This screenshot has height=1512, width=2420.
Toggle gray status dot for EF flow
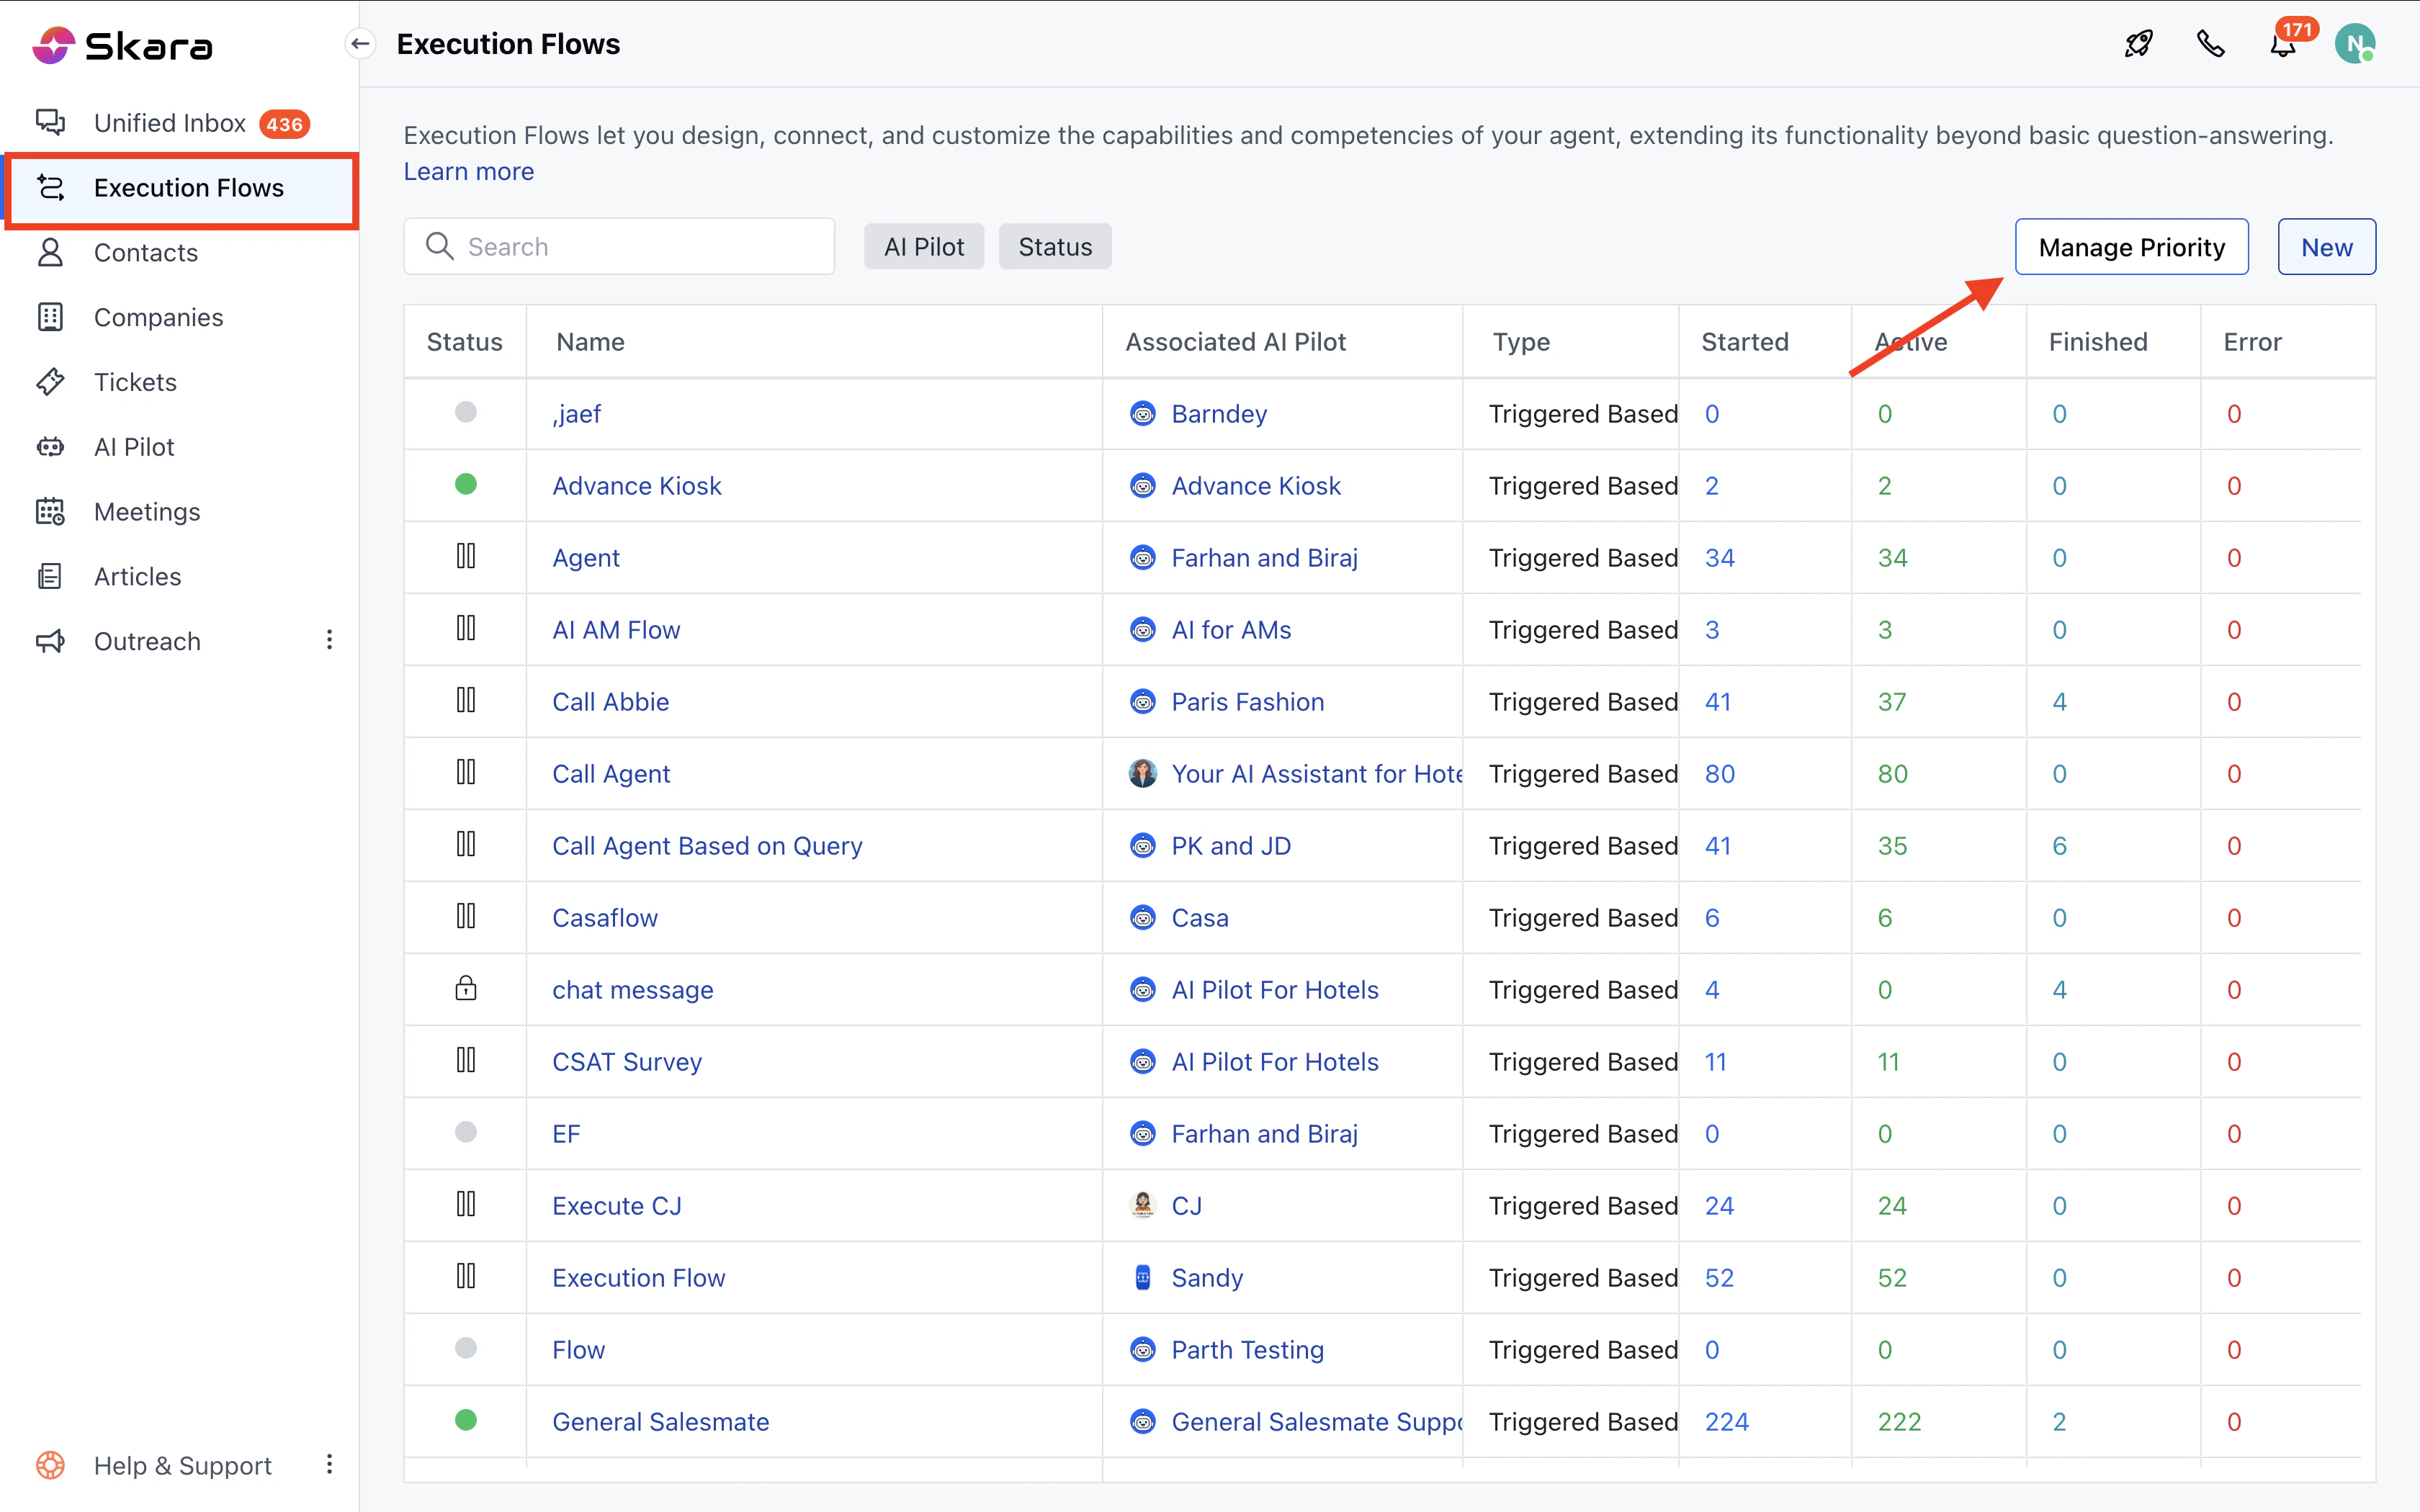coord(466,1132)
